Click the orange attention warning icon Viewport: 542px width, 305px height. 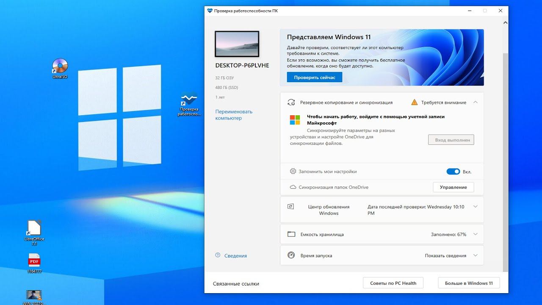tap(415, 102)
